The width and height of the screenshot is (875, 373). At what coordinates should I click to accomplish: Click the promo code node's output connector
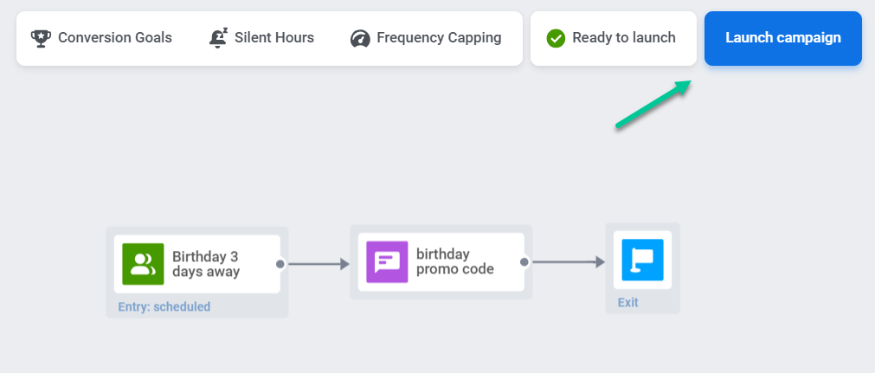(x=524, y=261)
